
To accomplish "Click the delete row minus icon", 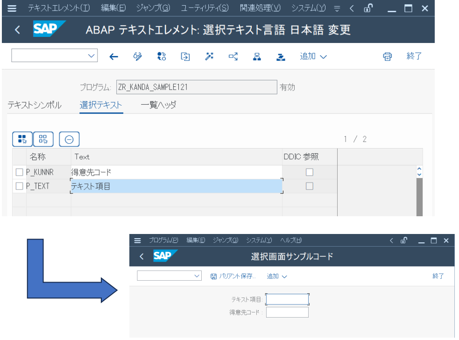I will [x=69, y=139].
